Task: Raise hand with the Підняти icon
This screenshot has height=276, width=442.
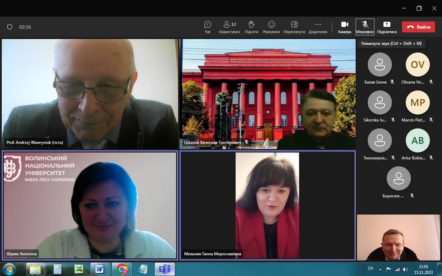Action: pos(251,27)
